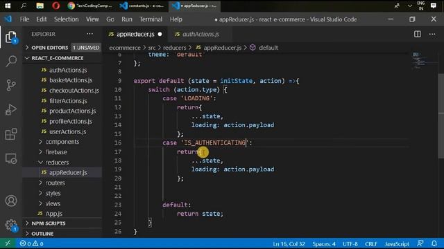This screenshot has width=444, height=249.
Task: Open the Explorer view in activity bar
Action: 11,37
